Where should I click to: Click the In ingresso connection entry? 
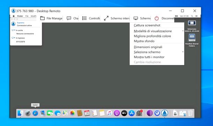click(x=20, y=38)
